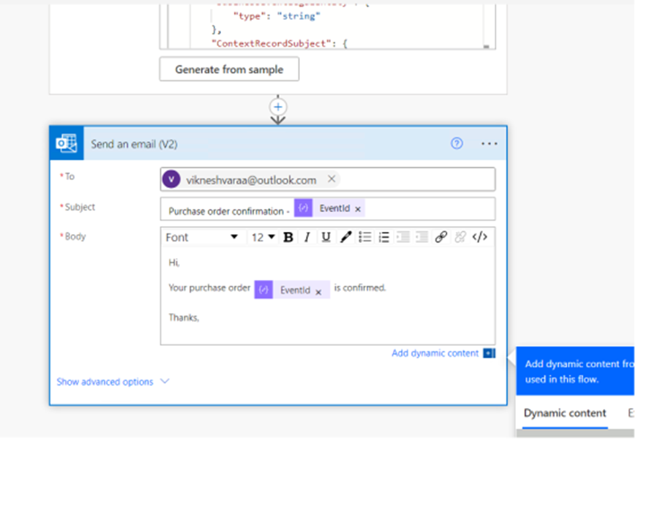Screen dimensions: 660x509
Task: Click the 'Hi,' text in the body
Action: [174, 263]
